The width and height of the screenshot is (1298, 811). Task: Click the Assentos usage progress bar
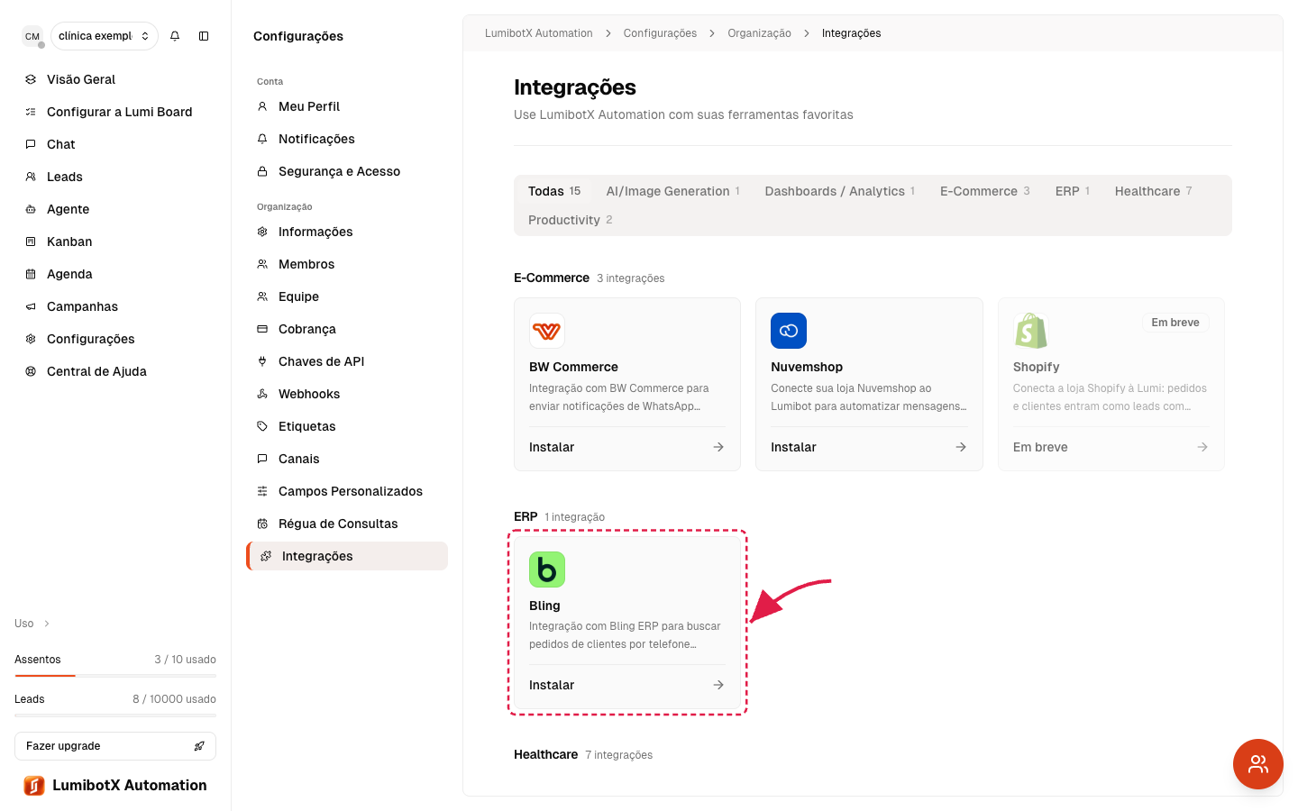tap(115, 675)
